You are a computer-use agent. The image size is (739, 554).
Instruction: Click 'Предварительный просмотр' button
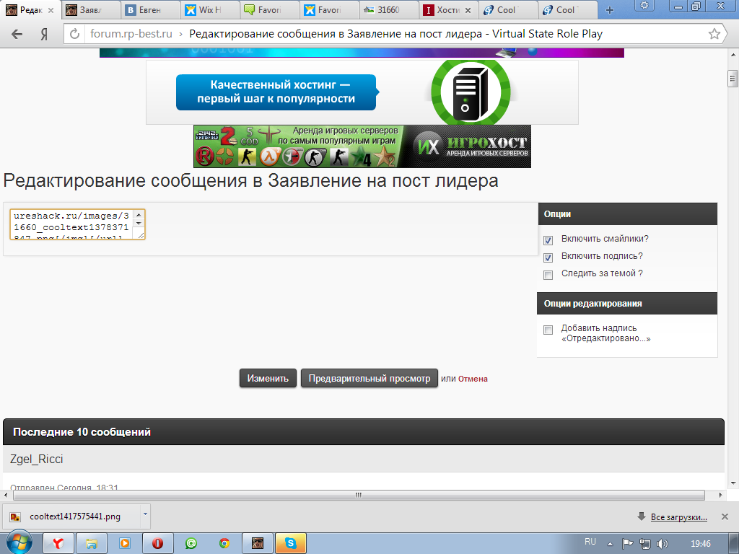click(369, 378)
